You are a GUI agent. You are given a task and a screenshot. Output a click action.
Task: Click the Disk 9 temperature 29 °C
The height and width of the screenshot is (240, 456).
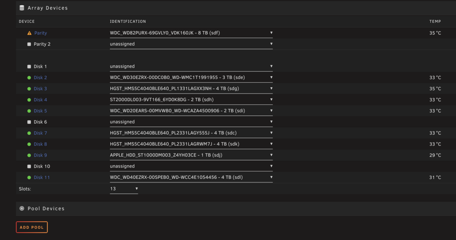435,155
